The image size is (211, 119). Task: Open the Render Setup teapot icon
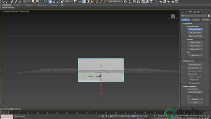click(x=161, y=1)
